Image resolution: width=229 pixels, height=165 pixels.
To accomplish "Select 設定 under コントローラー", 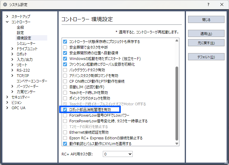I will [x=20, y=33].
